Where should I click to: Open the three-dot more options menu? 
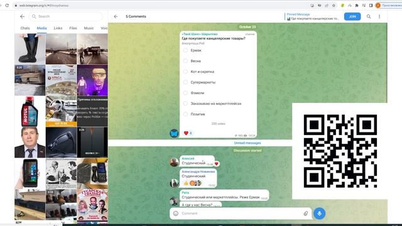point(379,16)
